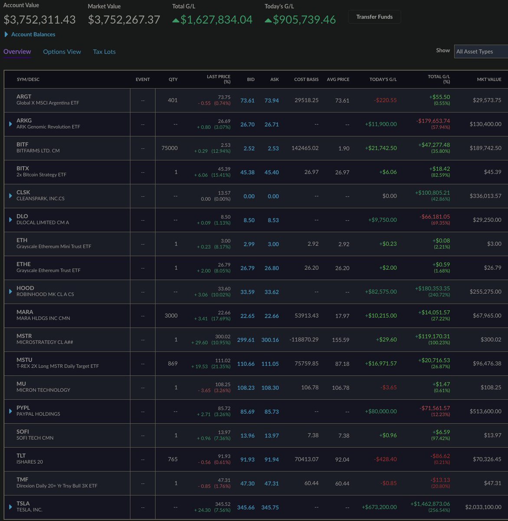Image resolution: width=508 pixels, height=521 pixels.
Task: Click the TSLA ask price 345.75
Action: click(x=270, y=507)
